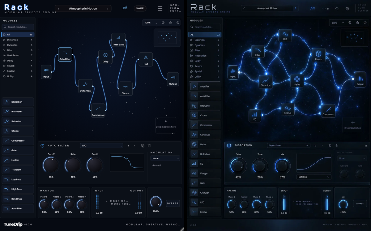Pick Convolver from right window module list
The image size is (371, 231).
click(x=205, y=135)
